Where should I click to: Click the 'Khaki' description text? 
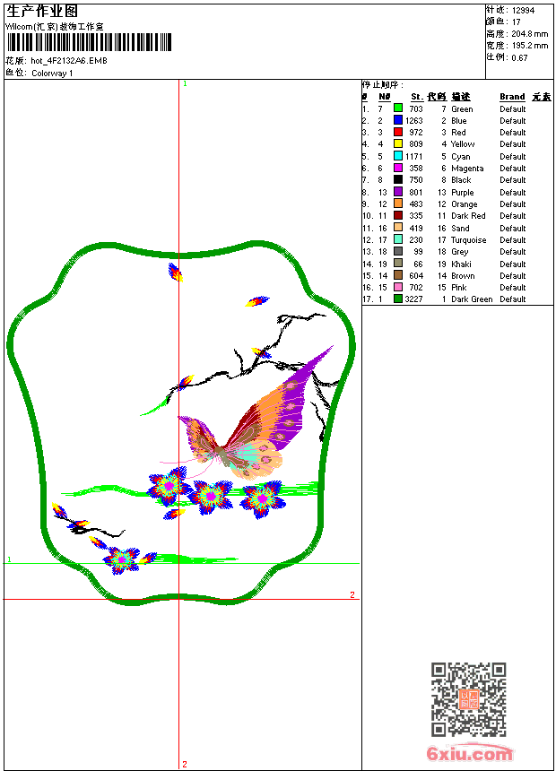click(x=461, y=264)
